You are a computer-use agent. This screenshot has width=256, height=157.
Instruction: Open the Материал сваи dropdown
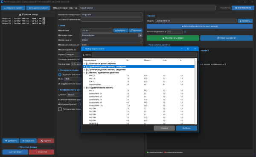pos(140,35)
